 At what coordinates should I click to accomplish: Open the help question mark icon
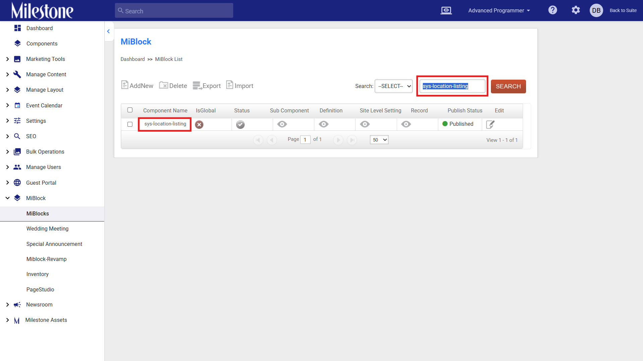click(x=553, y=10)
